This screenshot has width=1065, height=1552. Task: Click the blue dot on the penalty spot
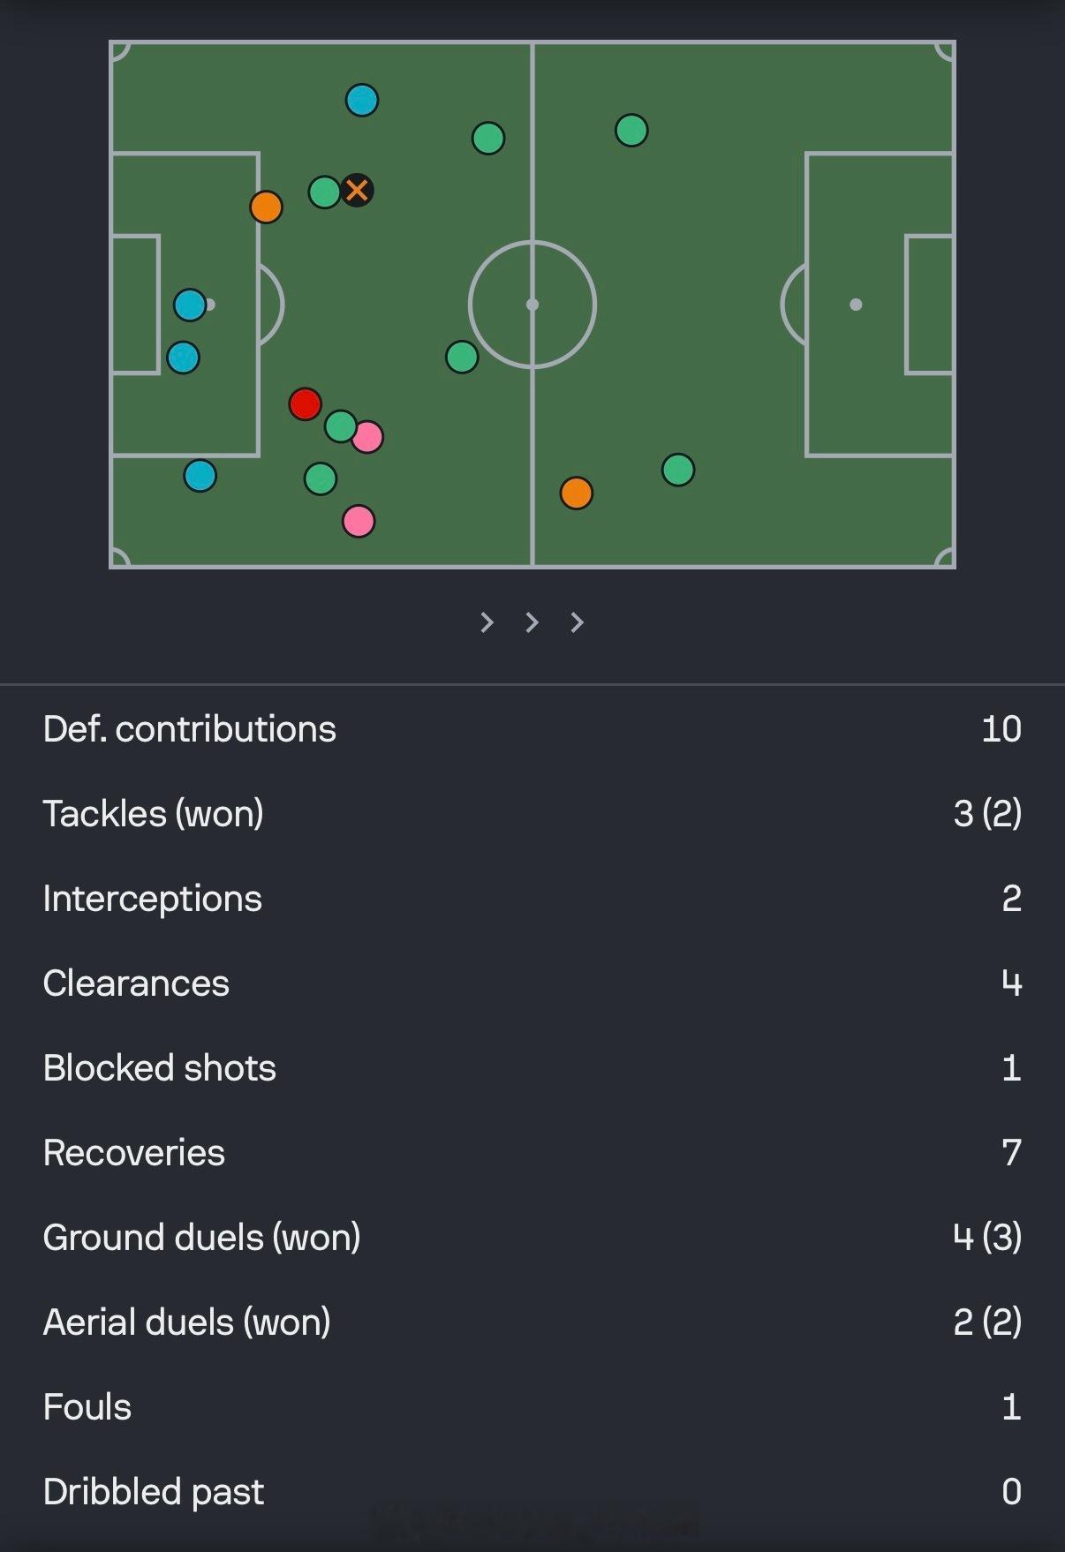pyautogui.click(x=190, y=305)
